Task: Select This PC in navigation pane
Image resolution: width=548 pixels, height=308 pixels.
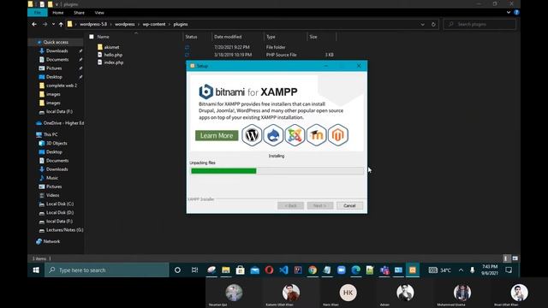Action: coord(51,134)
